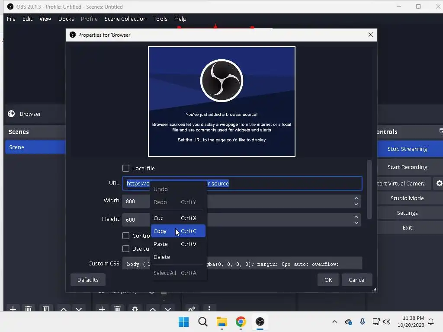Choose Paste from the context menu
Image resolution: width=443 pixels, height=332 pixels.
pyautogui.click(x=178, y=244)
